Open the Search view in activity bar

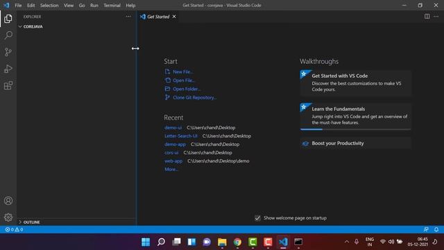[8, 35]
